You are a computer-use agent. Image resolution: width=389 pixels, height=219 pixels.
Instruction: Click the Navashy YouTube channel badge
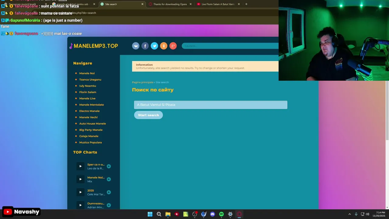(x=21, y=212)
